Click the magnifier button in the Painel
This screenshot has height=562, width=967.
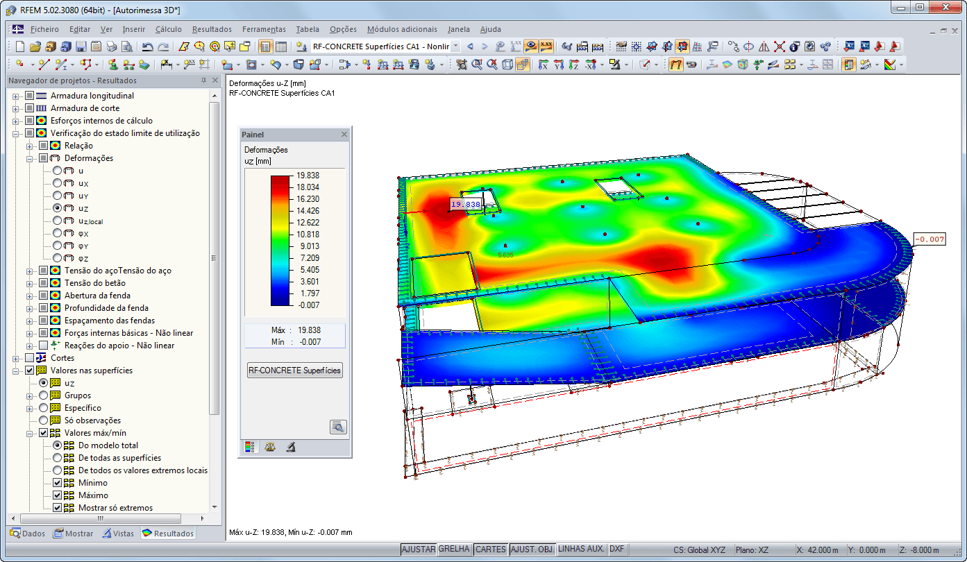tap(338, 427)
